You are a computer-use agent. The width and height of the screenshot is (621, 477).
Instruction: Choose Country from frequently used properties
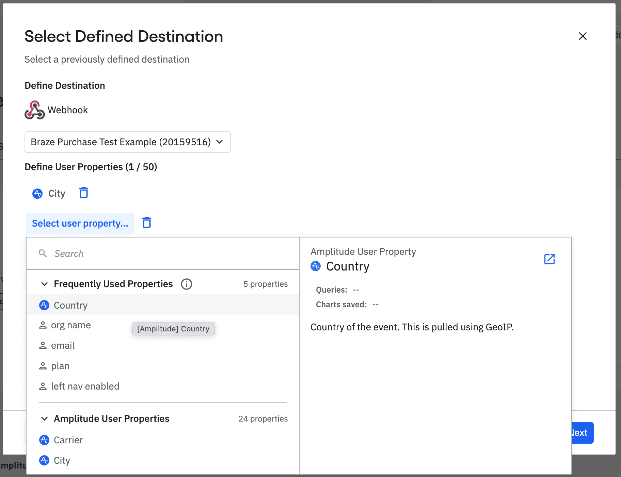(71, 305)
